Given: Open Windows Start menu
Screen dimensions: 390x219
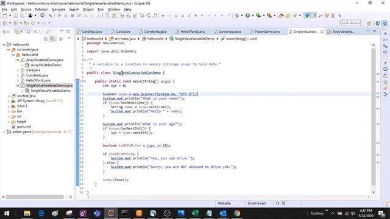Looking at the screenshot, I should pyautogui.click(x=7, y=214).
